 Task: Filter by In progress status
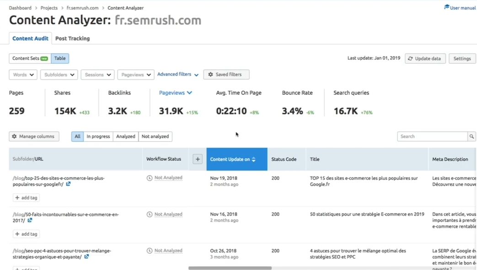tap(98, 136)
